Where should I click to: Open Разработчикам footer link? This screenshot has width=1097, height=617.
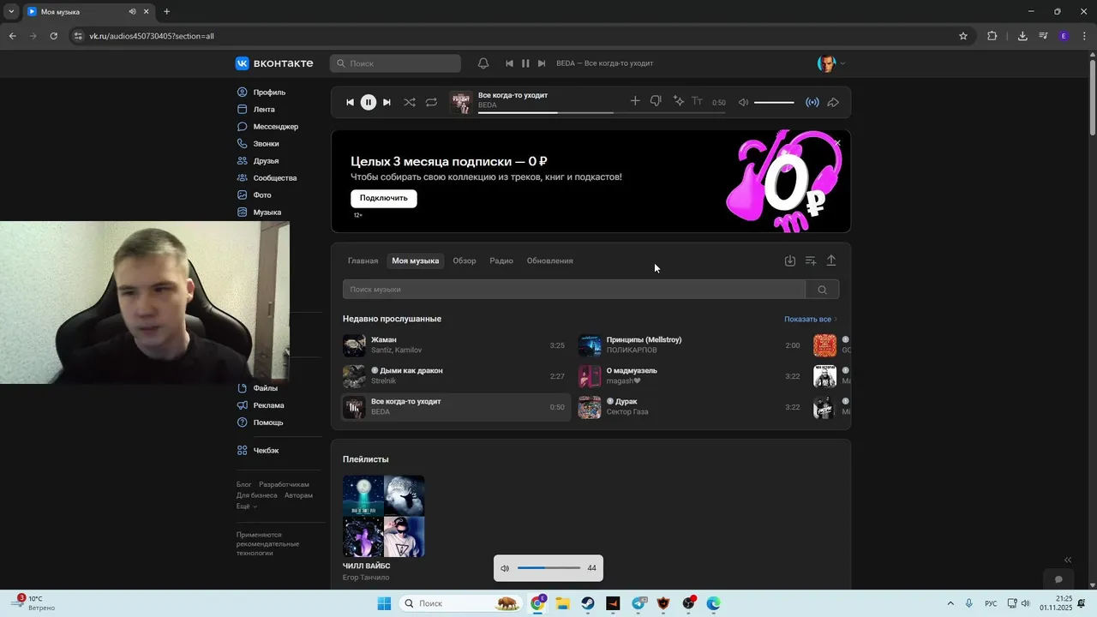(x=284, y=484)
